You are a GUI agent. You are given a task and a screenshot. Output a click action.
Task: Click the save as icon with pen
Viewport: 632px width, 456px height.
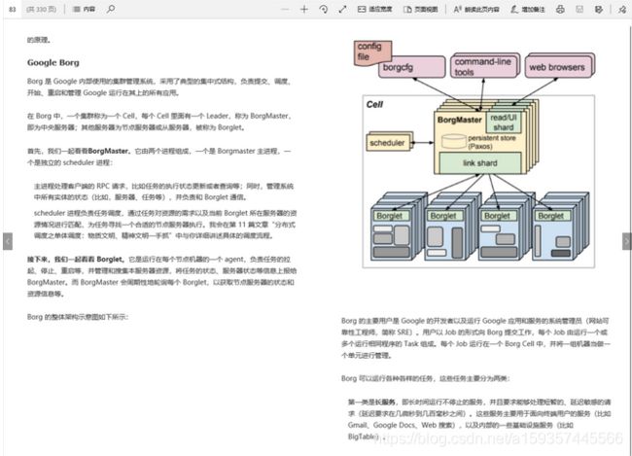click(x=599, y=10)
